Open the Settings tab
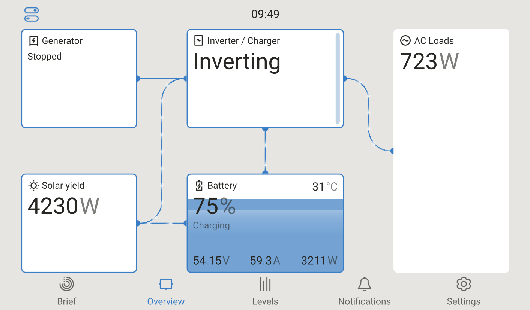 464,301
